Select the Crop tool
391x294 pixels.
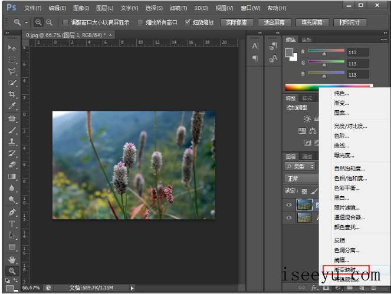tap(12, 94)
